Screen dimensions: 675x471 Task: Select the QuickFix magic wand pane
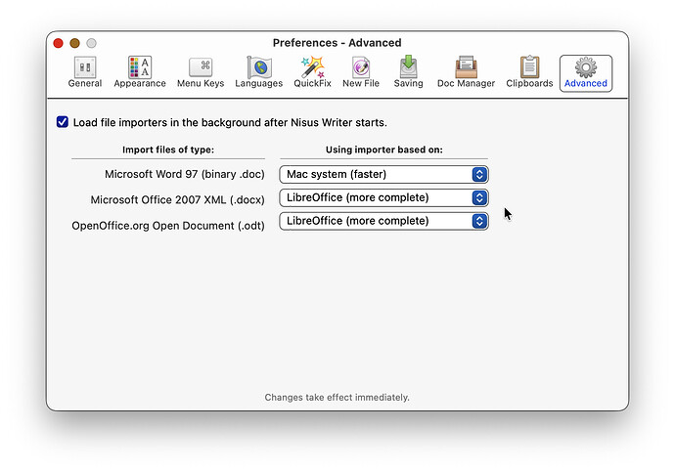point(312,72)
